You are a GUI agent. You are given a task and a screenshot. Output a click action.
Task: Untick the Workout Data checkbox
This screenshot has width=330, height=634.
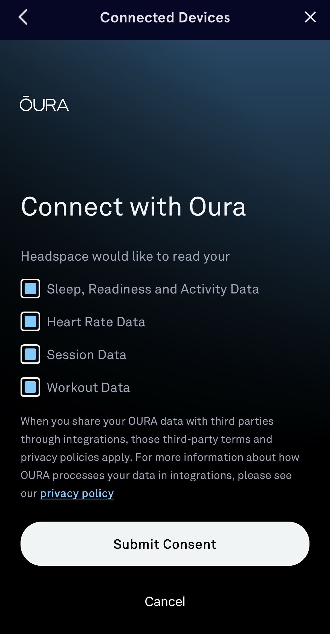point(30,387)
